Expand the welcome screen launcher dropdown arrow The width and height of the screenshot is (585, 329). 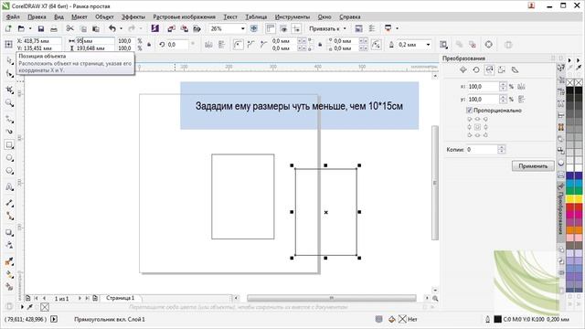pyautogui.click(x=397, y=28)
